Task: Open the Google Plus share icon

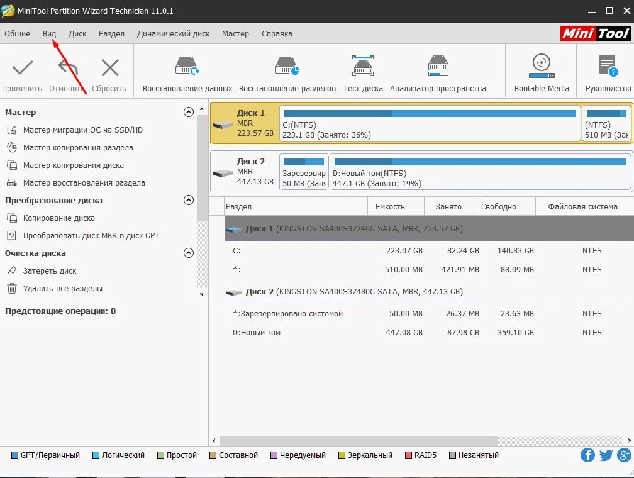Action: (x=625, y=455)
